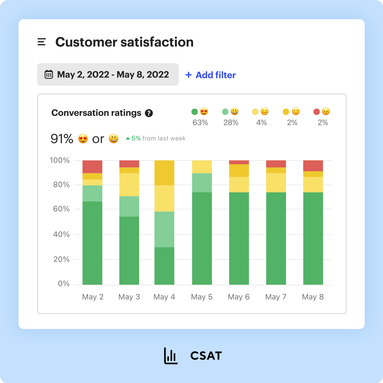Click the angry face emoji in legend
The width and height of the screenshot is (383, 383).
tap(326, 112)
